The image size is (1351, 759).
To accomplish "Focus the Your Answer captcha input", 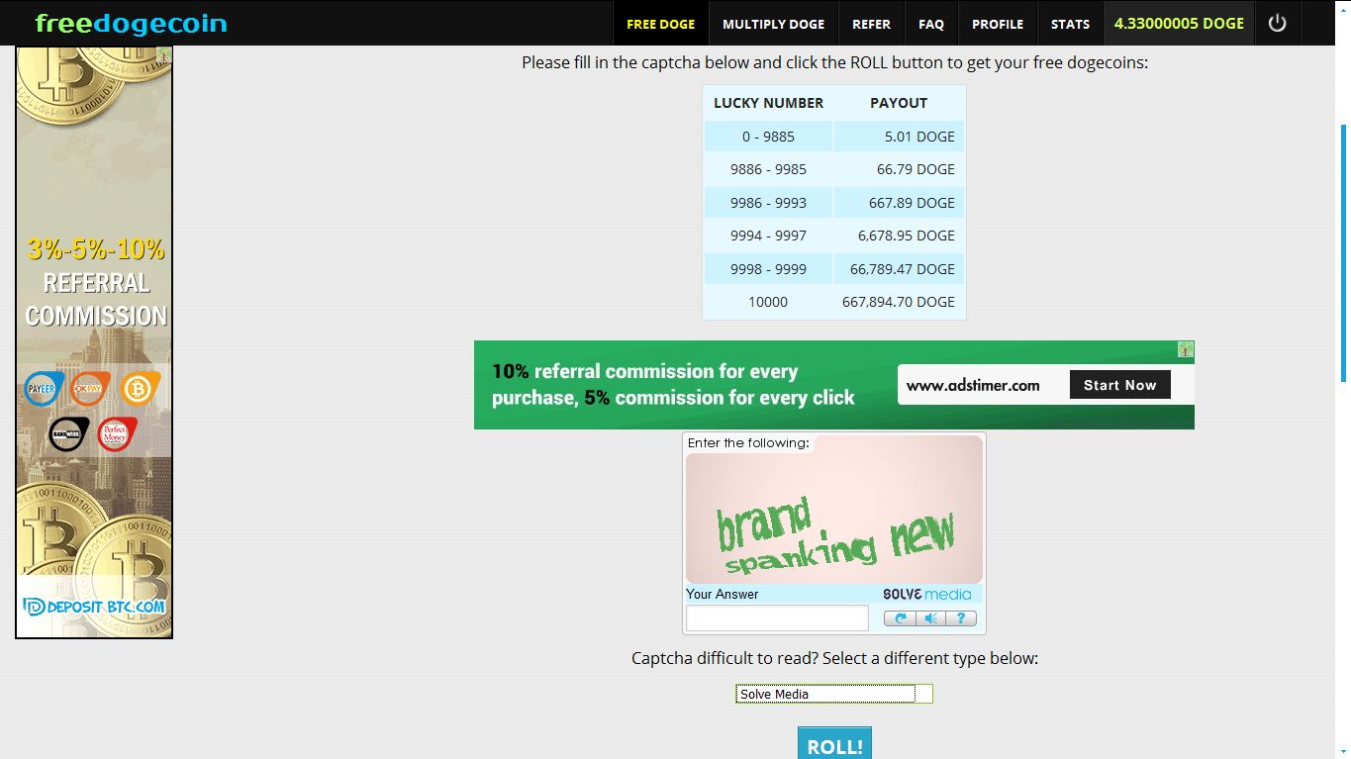I will (777, 618).
